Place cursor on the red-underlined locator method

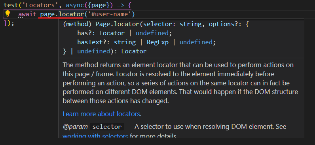tap(72, 14)
